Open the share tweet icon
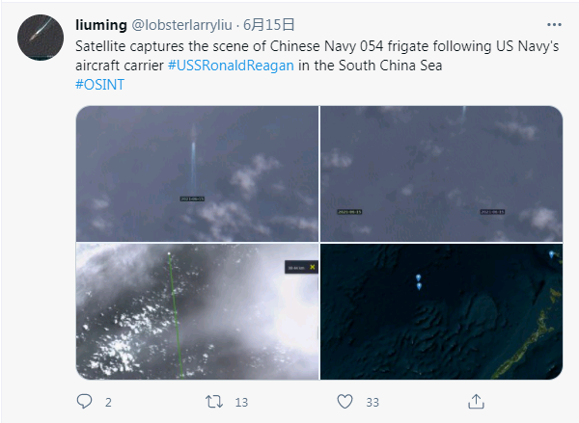579x423 pixels. click(476, 401)
